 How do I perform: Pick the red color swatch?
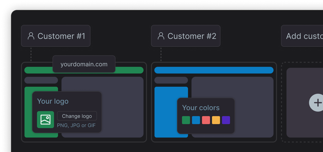point(206,120)
